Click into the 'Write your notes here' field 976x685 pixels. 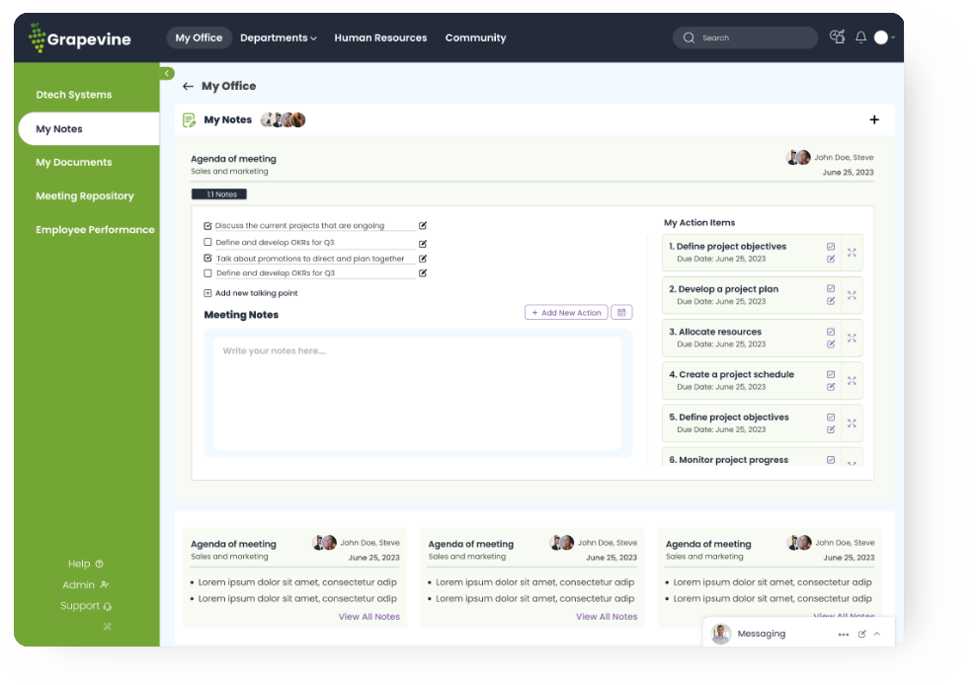point(417,393)
